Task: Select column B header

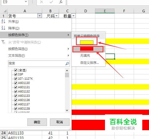Action: [x=50, y=11]
